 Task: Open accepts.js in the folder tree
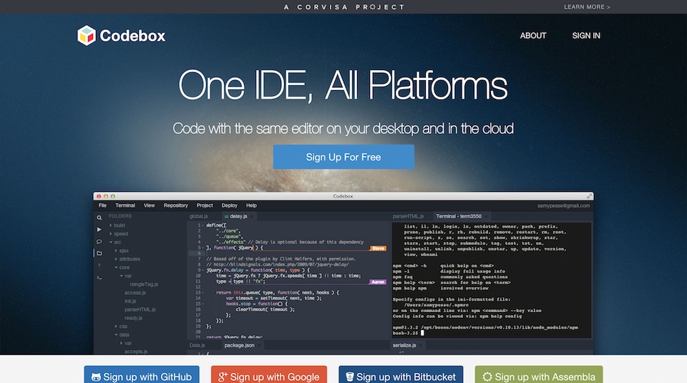tap(136, 352)
